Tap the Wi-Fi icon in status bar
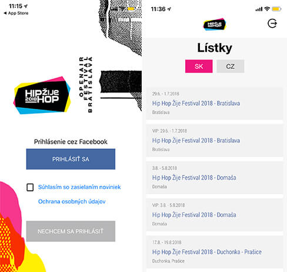Viewport: 287px width, 272px height. pos(267,9)
